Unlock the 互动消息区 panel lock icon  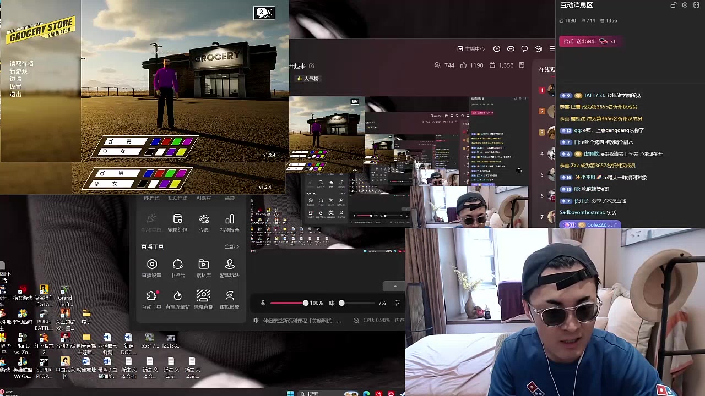(673, 5)
